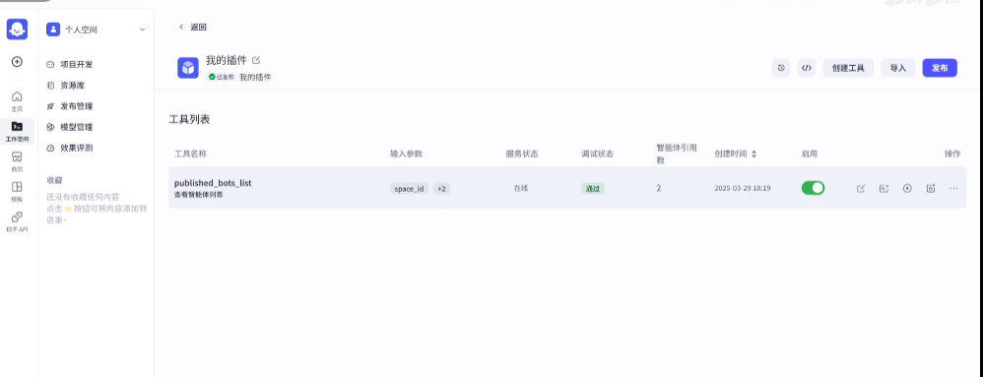Image resolution: width=983 pixels, height=377 pixels.
Task: Click the edit icon in published_bots_list row
Action: tap(861, 188)
